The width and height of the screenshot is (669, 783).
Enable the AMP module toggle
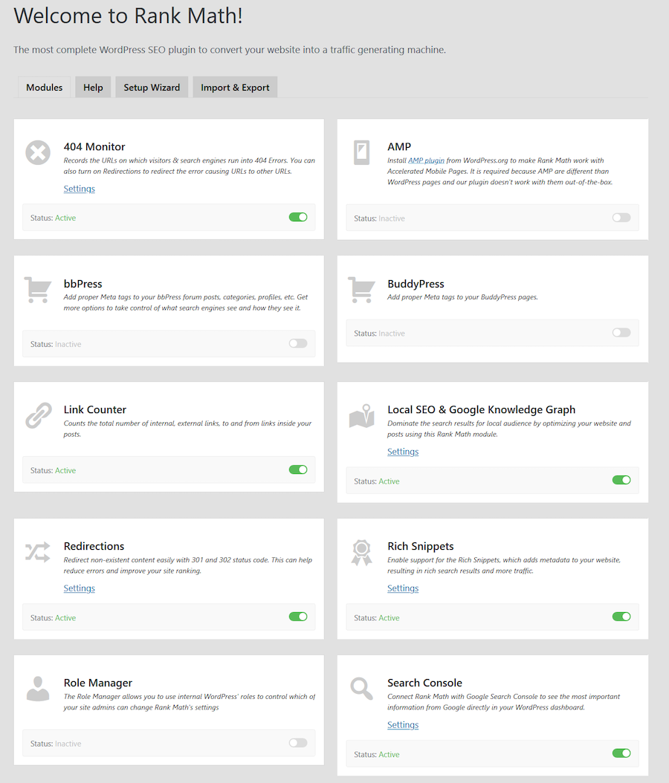pos(621,218)
